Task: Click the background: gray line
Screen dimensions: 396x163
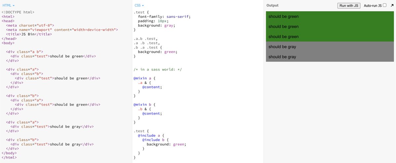Action: [x=157, y=25]
